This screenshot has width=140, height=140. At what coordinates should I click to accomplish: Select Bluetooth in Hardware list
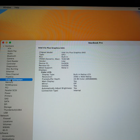point(12,56)
